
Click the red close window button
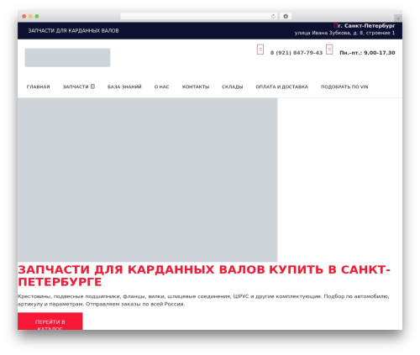24,16
